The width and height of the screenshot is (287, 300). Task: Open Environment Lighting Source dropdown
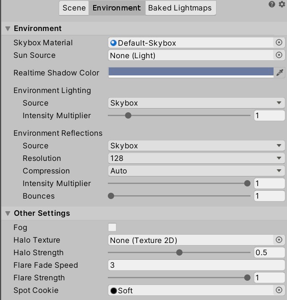pyautogui.click(x=196, y=103)
